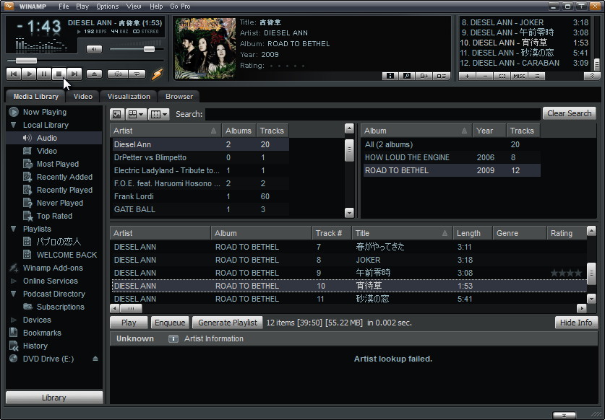This screenshot has height=420, width=605.
Task: Collapse the Podcast Directory node
Action: point(14,294)
